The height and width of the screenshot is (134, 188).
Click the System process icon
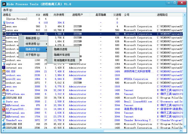[4, 23]
